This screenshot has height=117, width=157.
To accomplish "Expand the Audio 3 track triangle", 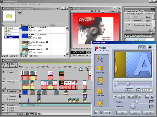I will click(8, 111).
